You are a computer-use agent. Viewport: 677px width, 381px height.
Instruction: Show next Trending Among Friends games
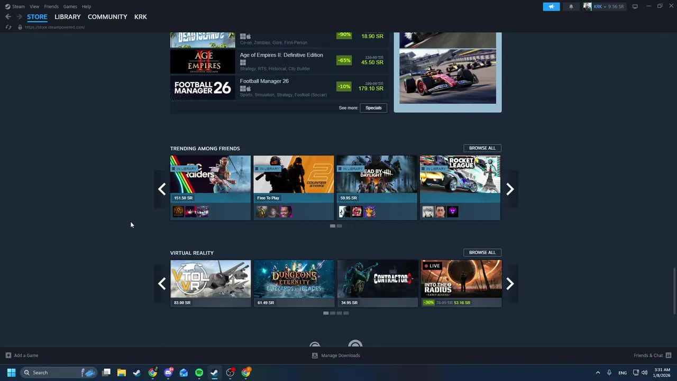pyautogui.click(x=510, y=189)
